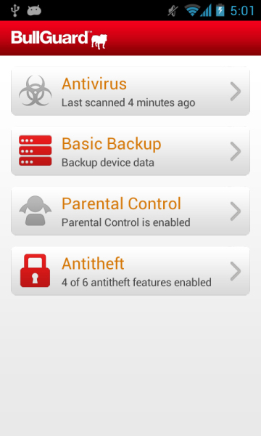261x436 pixels.
Task: Tap the muted sound status icon
Action: tap(173, 11)
